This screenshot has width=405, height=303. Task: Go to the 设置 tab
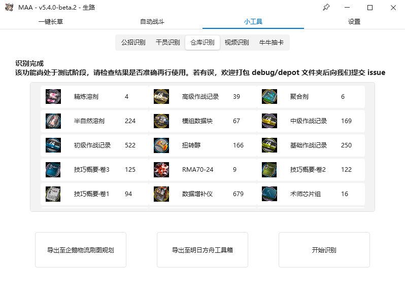(x=354, y=22)
